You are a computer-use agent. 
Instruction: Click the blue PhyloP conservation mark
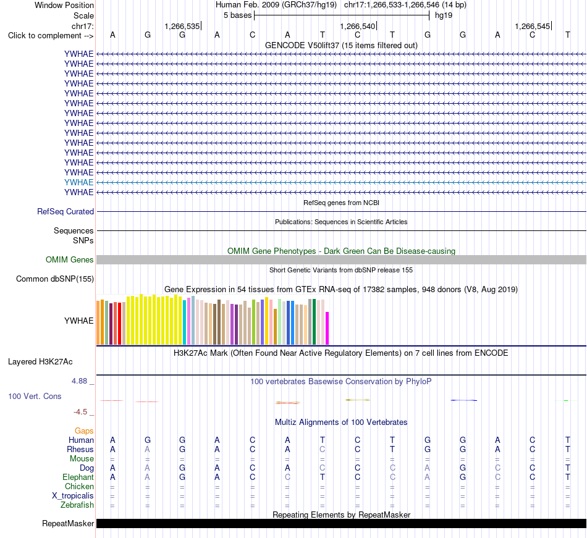click(x=464, y=400)
